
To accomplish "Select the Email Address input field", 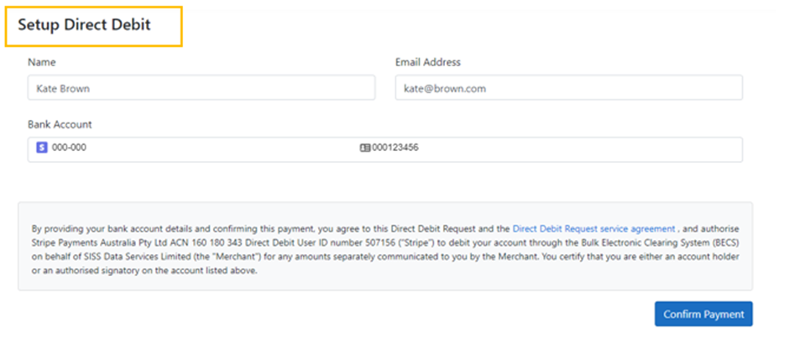I will pos(568,88).
